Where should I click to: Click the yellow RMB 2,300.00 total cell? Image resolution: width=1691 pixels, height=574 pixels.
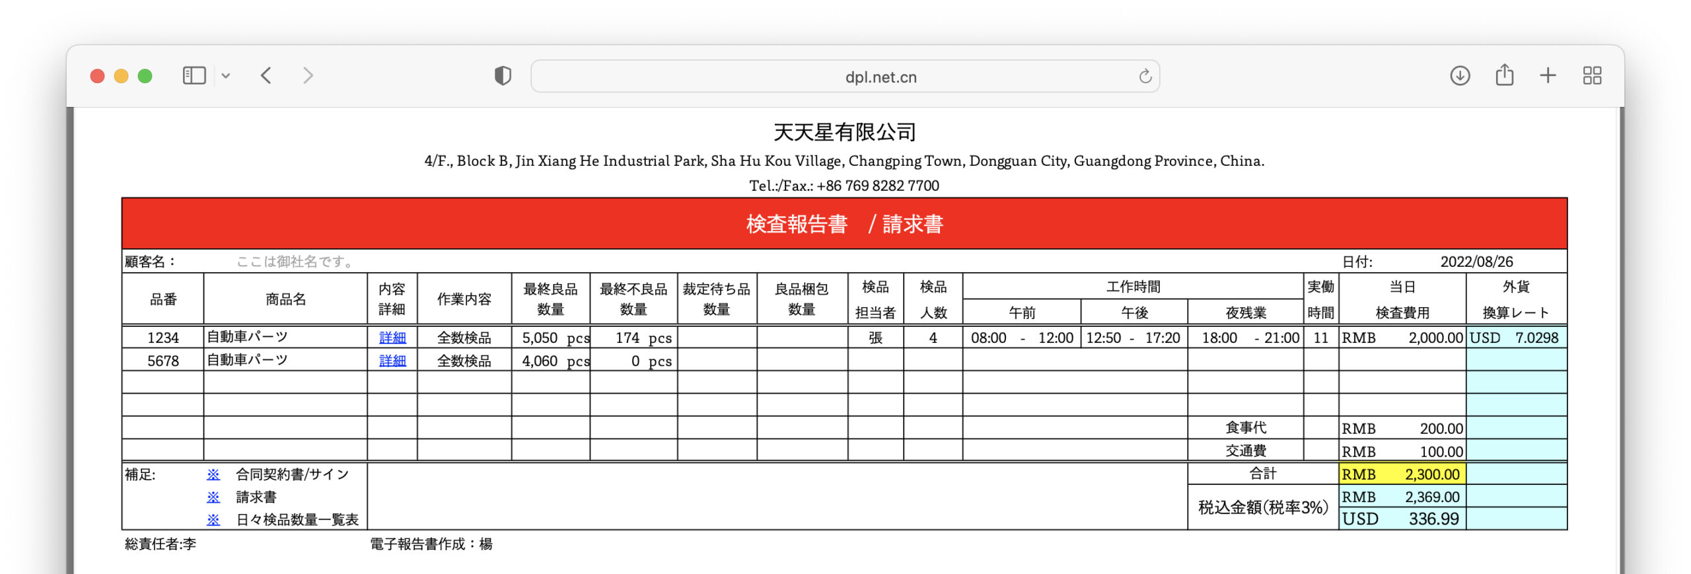1401,474
